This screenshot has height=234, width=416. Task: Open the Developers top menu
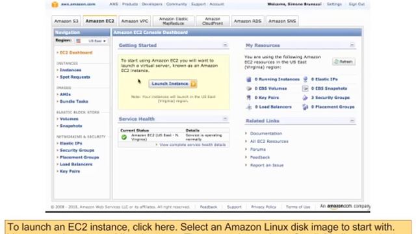151,5
